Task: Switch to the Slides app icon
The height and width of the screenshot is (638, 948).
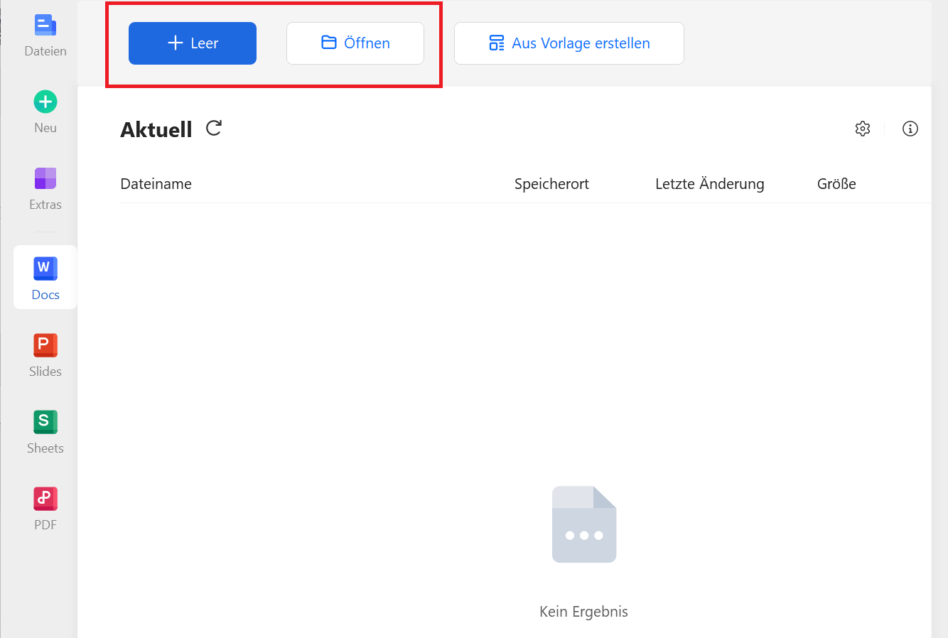Action: (x=45, y=345)
